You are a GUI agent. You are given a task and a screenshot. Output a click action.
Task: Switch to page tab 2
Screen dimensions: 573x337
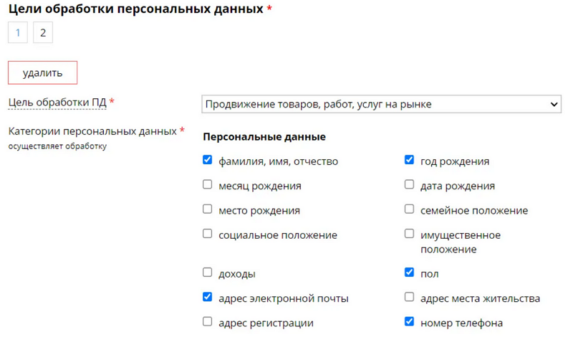pos(43,33)
